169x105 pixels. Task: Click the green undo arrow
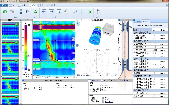(5, 12)
